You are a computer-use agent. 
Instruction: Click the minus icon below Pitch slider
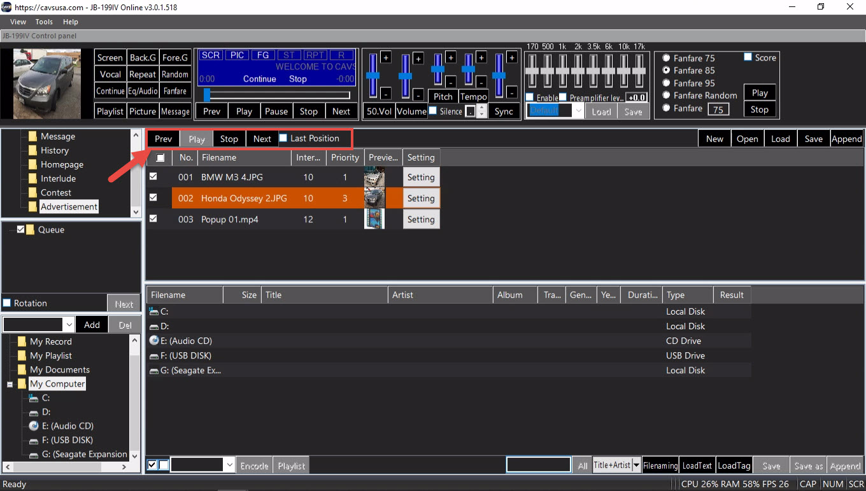pos(450,82)
